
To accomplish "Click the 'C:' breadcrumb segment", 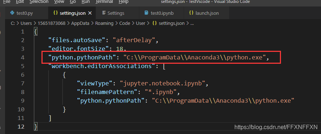I will [x=13, y=23].
